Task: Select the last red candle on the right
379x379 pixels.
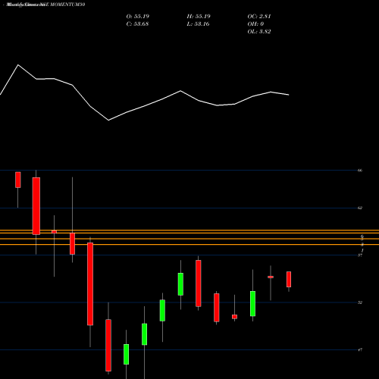Action: (289, 279)
